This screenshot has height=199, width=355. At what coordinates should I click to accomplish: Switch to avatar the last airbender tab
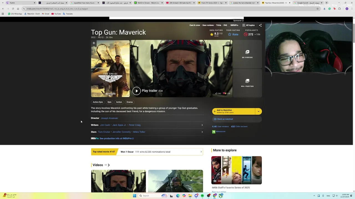[244, 3]
